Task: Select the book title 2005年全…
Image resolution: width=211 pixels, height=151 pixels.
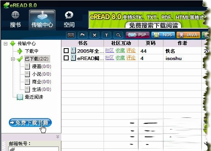Action: [x=90, y=51]
